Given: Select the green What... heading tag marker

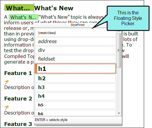Looking at the screenshot, I should pyautogui.click(x=19, y=8).
